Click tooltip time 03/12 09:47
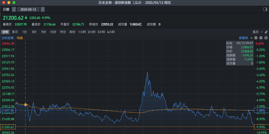 [245, 43]
